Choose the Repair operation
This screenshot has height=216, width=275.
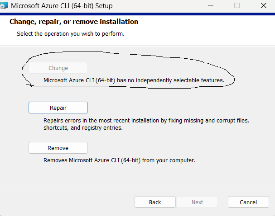[58, 108]
